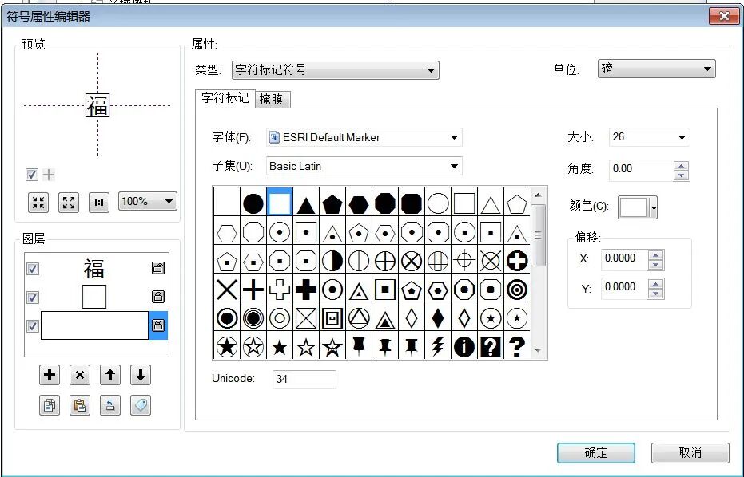Toggle visibility of the 福 layer
Image resolution: width=744 pixels, height=477 pixels.
tap(32, 269)
